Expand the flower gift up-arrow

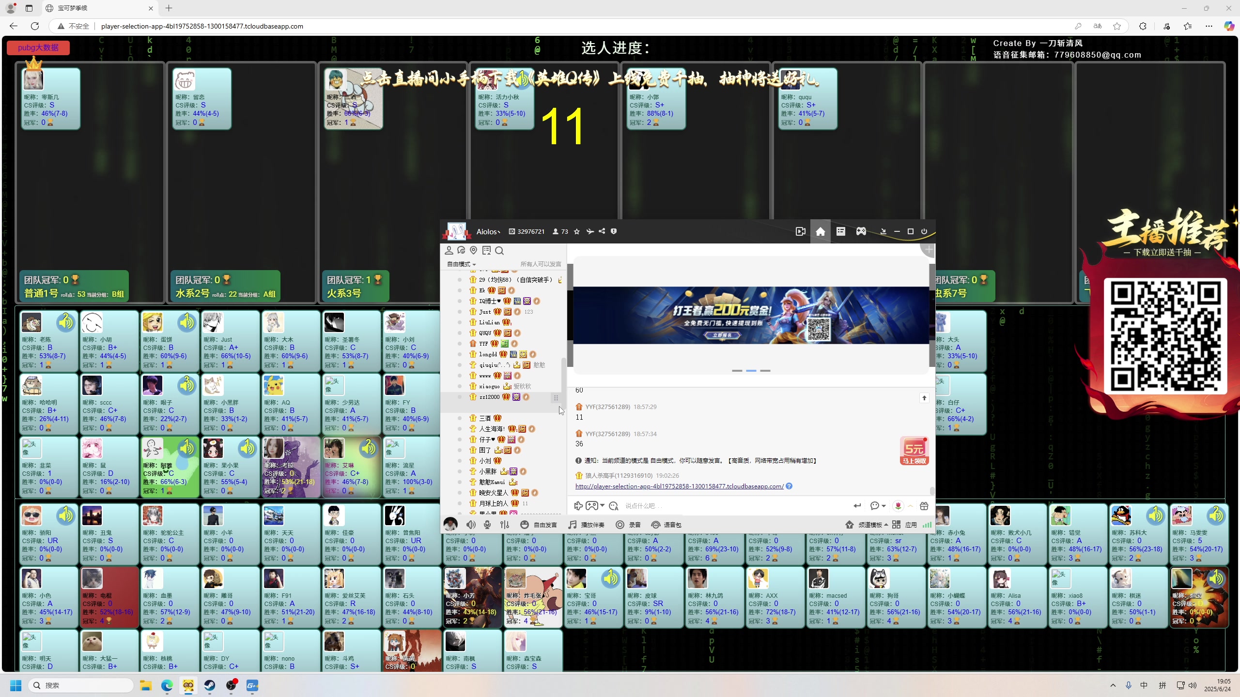tap(910, 506)
